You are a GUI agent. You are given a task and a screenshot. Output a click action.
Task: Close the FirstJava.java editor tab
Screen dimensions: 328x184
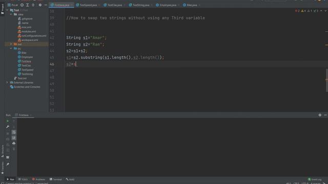[72, 5]
